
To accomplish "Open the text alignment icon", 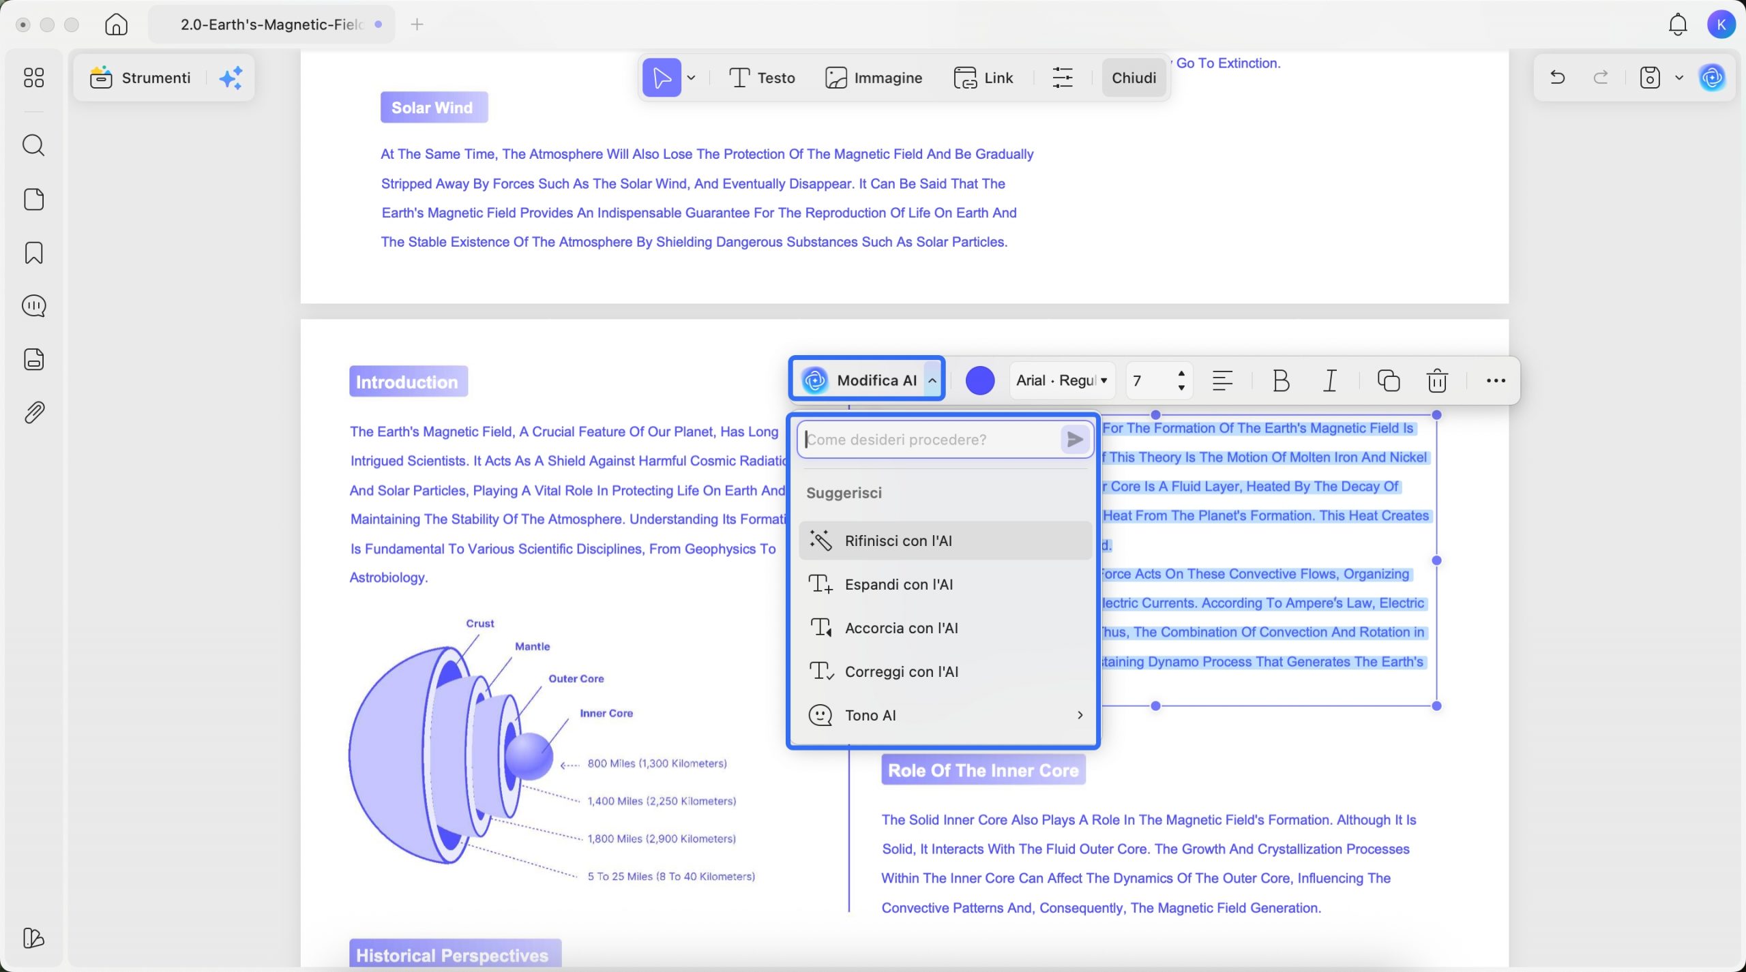I will [x=1222, y=380].
